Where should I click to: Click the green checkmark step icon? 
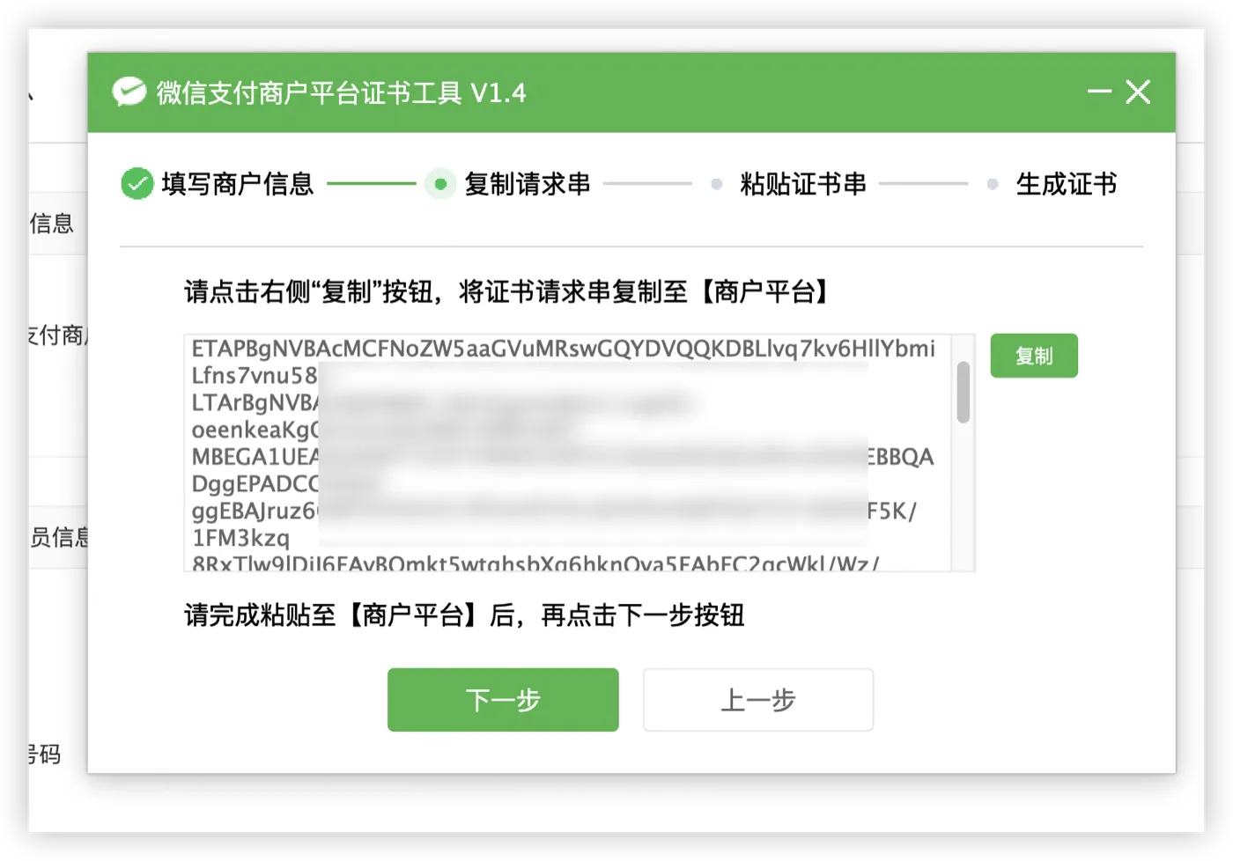click(137, 183)
